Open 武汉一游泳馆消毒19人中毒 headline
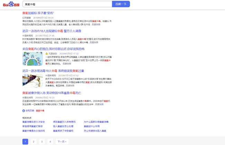 (53, 71)
